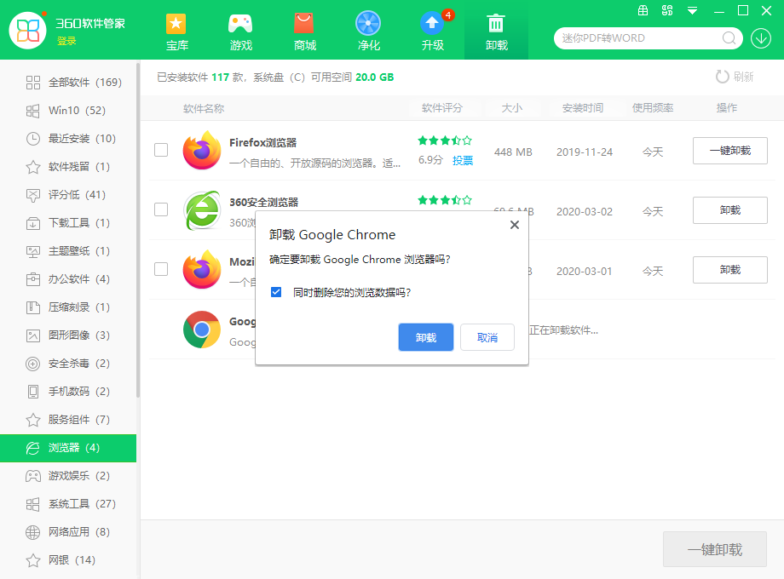The image size is (784, 579).
Task: Open the title bar dropdown menu arrow
Action: click(x=693, y=11)
